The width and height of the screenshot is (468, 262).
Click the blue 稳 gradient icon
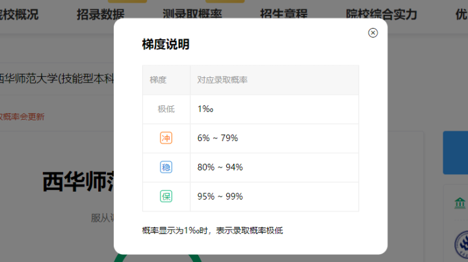[x=166, y=167]
